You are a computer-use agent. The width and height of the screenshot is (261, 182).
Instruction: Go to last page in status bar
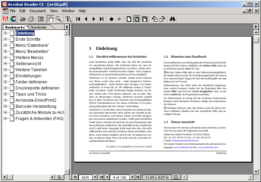pyautogui.click(x=138, y=177)
